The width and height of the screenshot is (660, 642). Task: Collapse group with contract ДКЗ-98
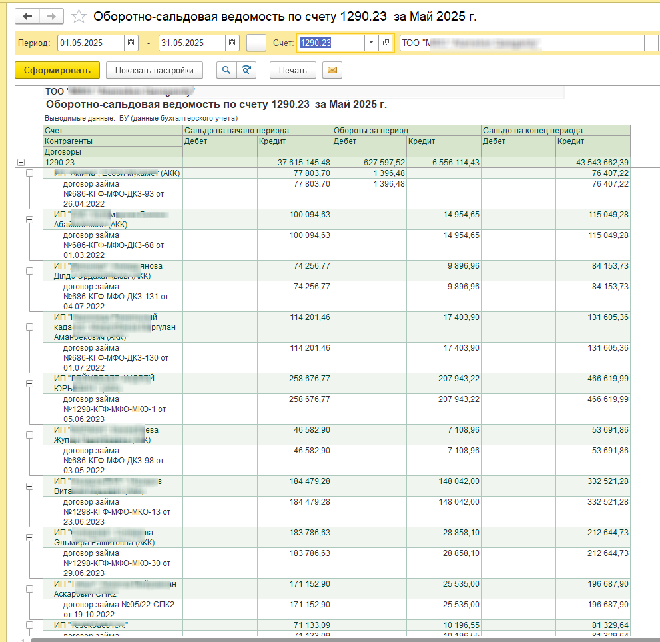coord(29,435)
